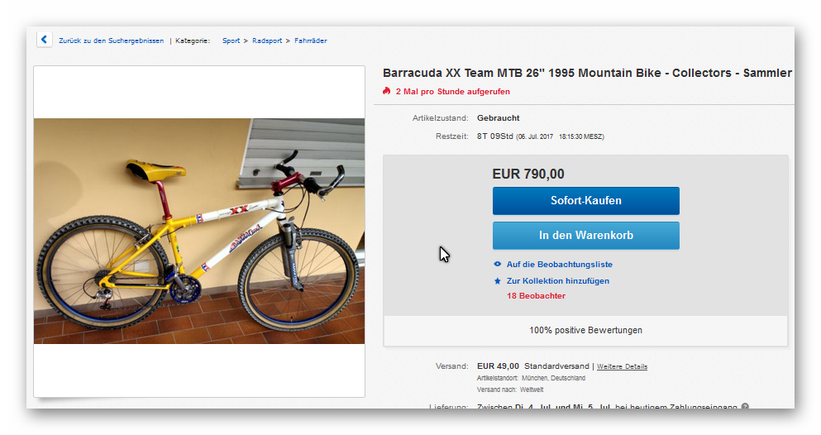The width and height of the screenshot is (821, 435).
Task: Click 'Auf die Beobachtungsliste' link text
Action: click(559, 265)
